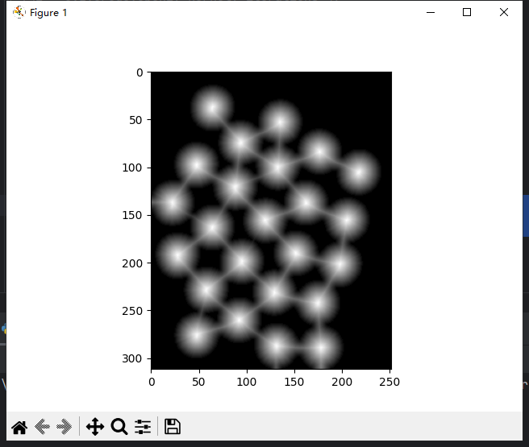Click the Figure 1 window title

coord(48,13)
